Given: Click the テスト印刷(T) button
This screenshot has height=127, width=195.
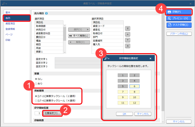Looking at the screenshot, I should pos(179,25).
